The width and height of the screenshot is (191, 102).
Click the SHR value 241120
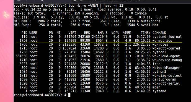98,37
